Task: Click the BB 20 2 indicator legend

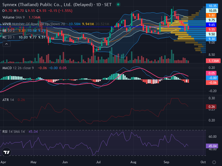Action: point(9,31)
